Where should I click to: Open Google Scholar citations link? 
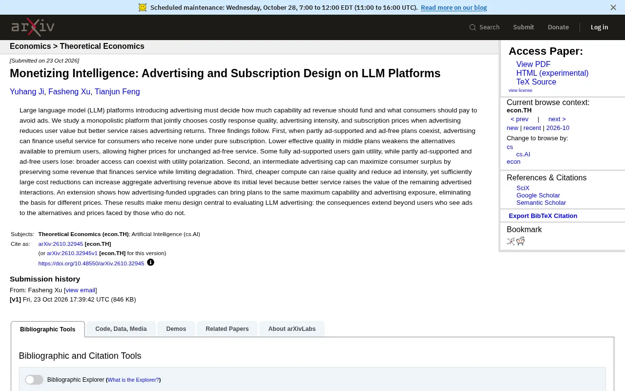[x=538, y=195]
